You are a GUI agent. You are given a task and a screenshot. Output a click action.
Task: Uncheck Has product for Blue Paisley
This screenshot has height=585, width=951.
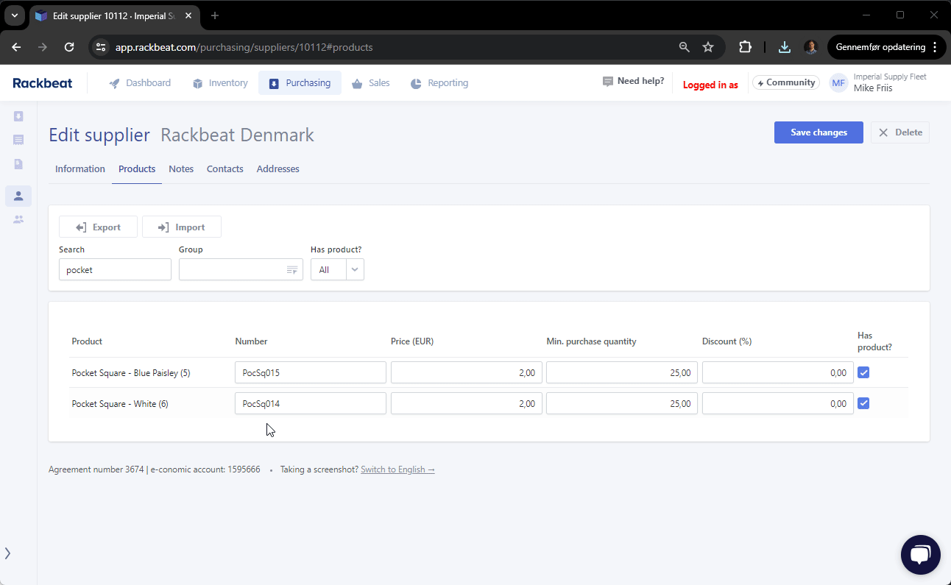(x=863, y=372)
